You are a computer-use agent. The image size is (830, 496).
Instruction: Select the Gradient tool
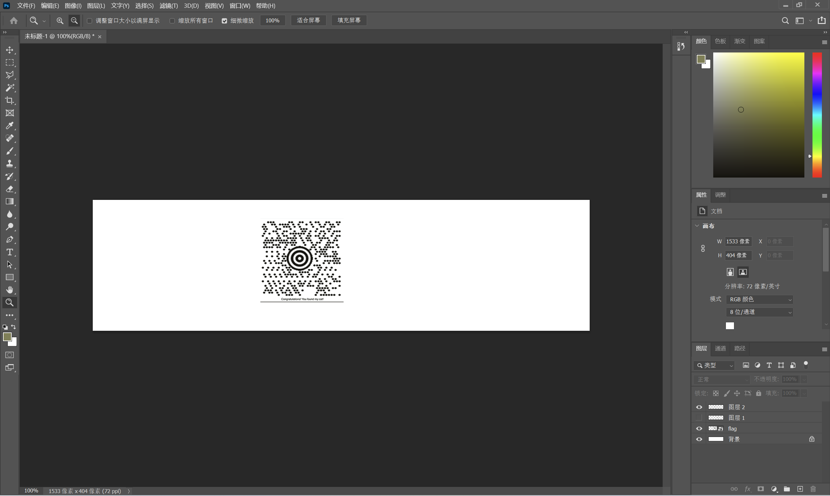tap(10, 202)
